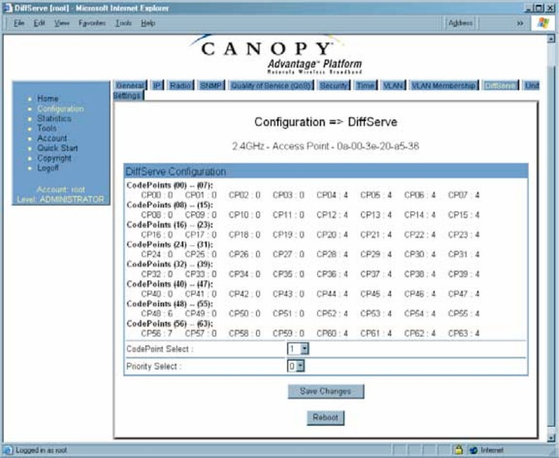Image resolution: width=559 pixels, height=458 pixels.
Task: Click the Internet zone globe icon
Action: (x=473, y=450)
